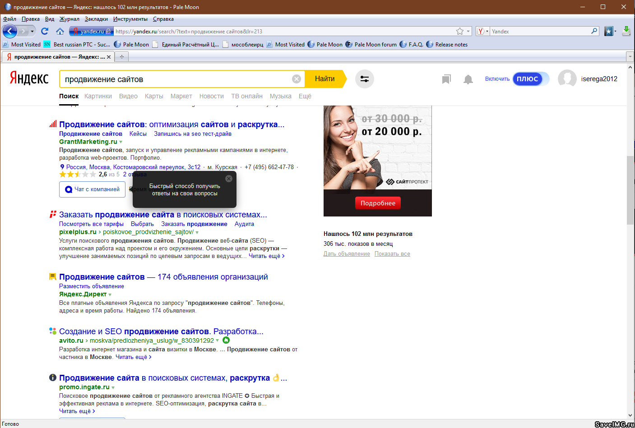
Task: Click the magnifier in the Yandex search box
Action: (594, 31)
